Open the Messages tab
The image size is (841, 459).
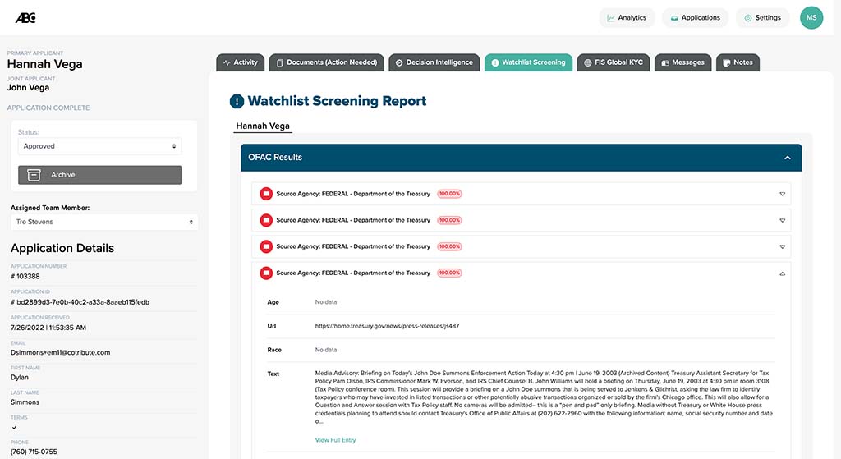click(x=682, y=62)
